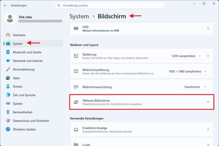219x146 pixels.
Task: Click the Skalierung icon
Action: tap(76, 56)
